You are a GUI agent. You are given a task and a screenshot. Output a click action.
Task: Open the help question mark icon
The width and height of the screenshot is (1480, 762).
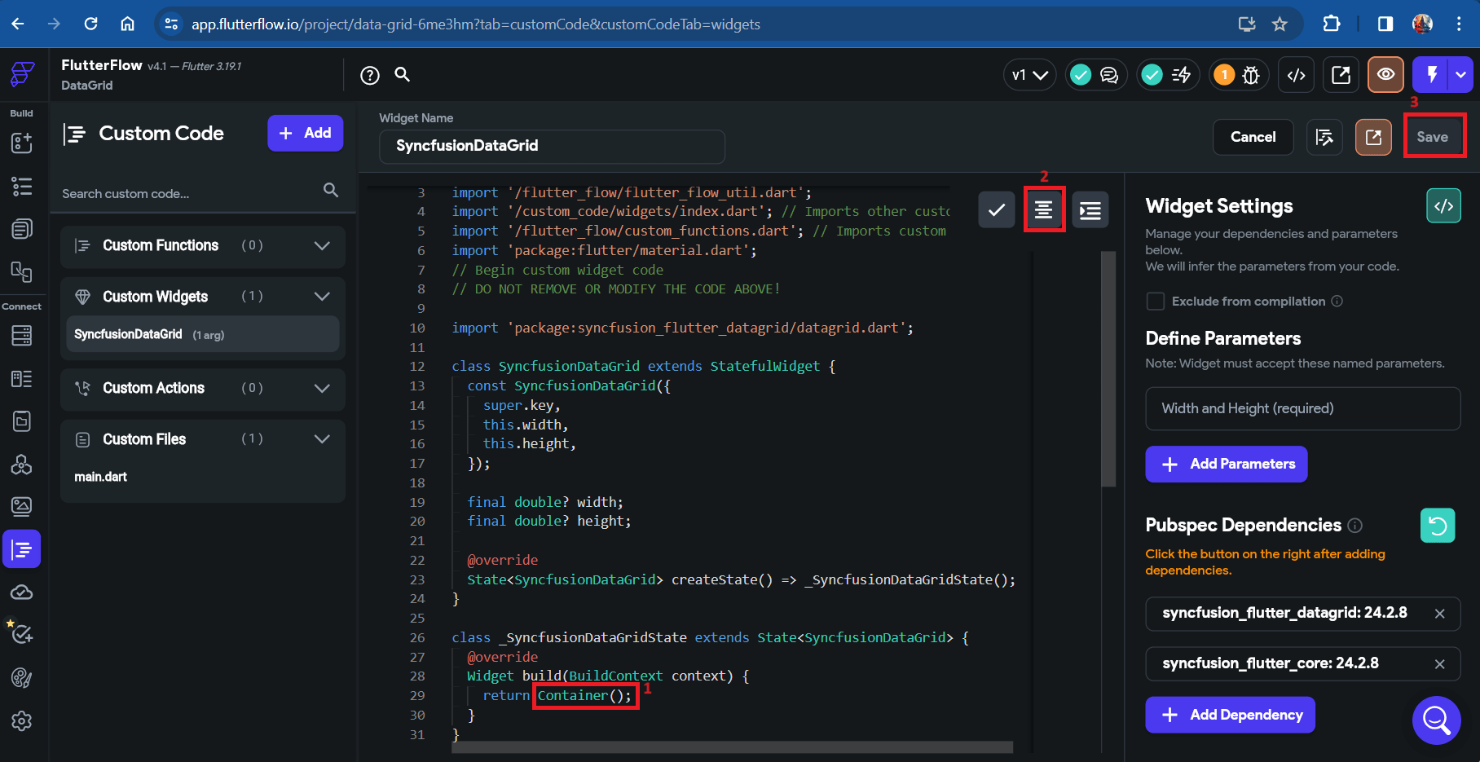370,75
